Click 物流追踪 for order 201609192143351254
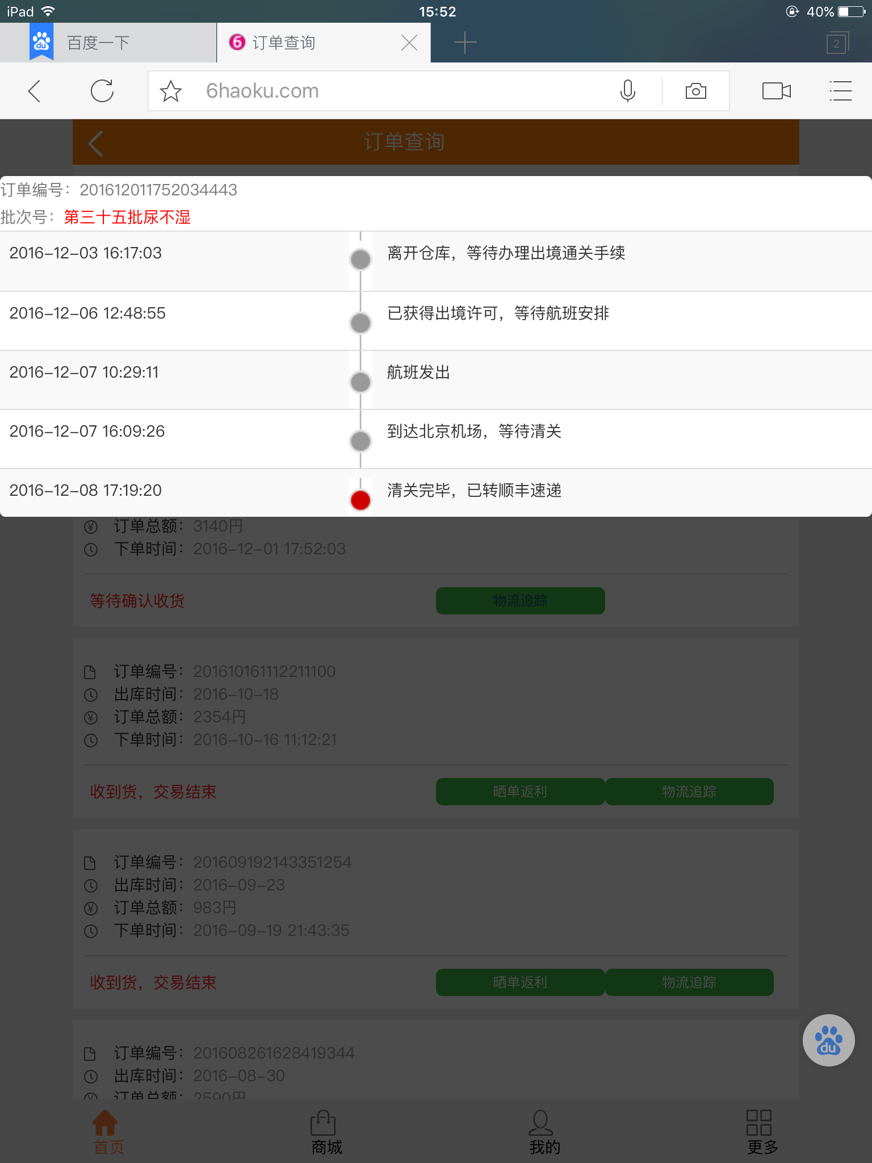Screen dimensions: 872x1163 pos(689,982)
